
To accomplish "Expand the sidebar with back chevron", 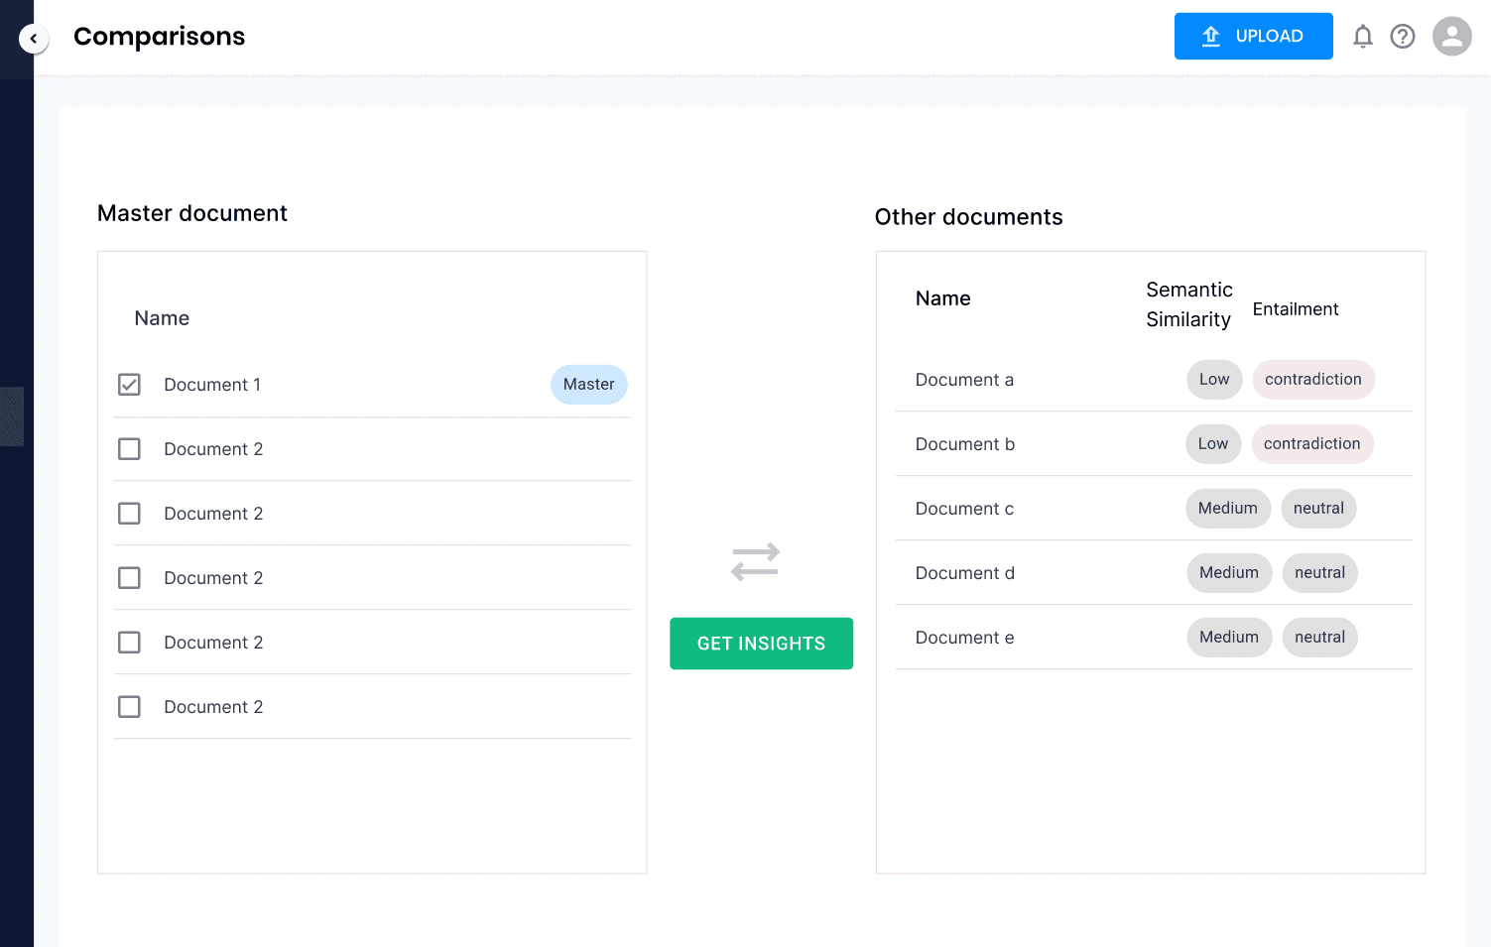I will pyautogui.click(x=34, y=39).
